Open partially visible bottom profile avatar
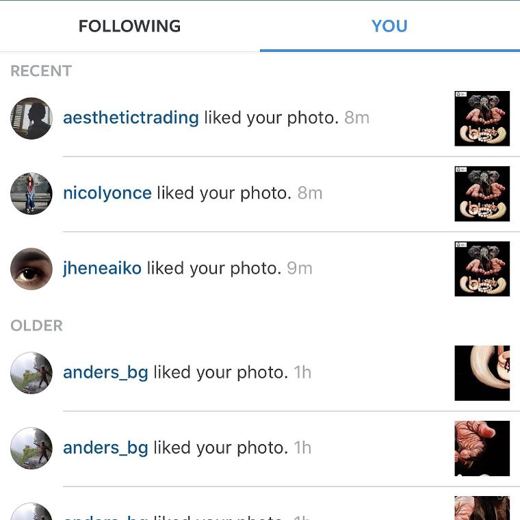520x520 pixels. pos(31,511)
